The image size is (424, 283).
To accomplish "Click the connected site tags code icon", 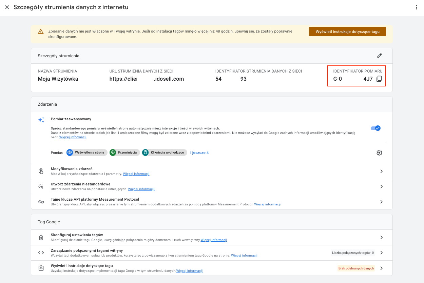I will click(x=41, y=253).
